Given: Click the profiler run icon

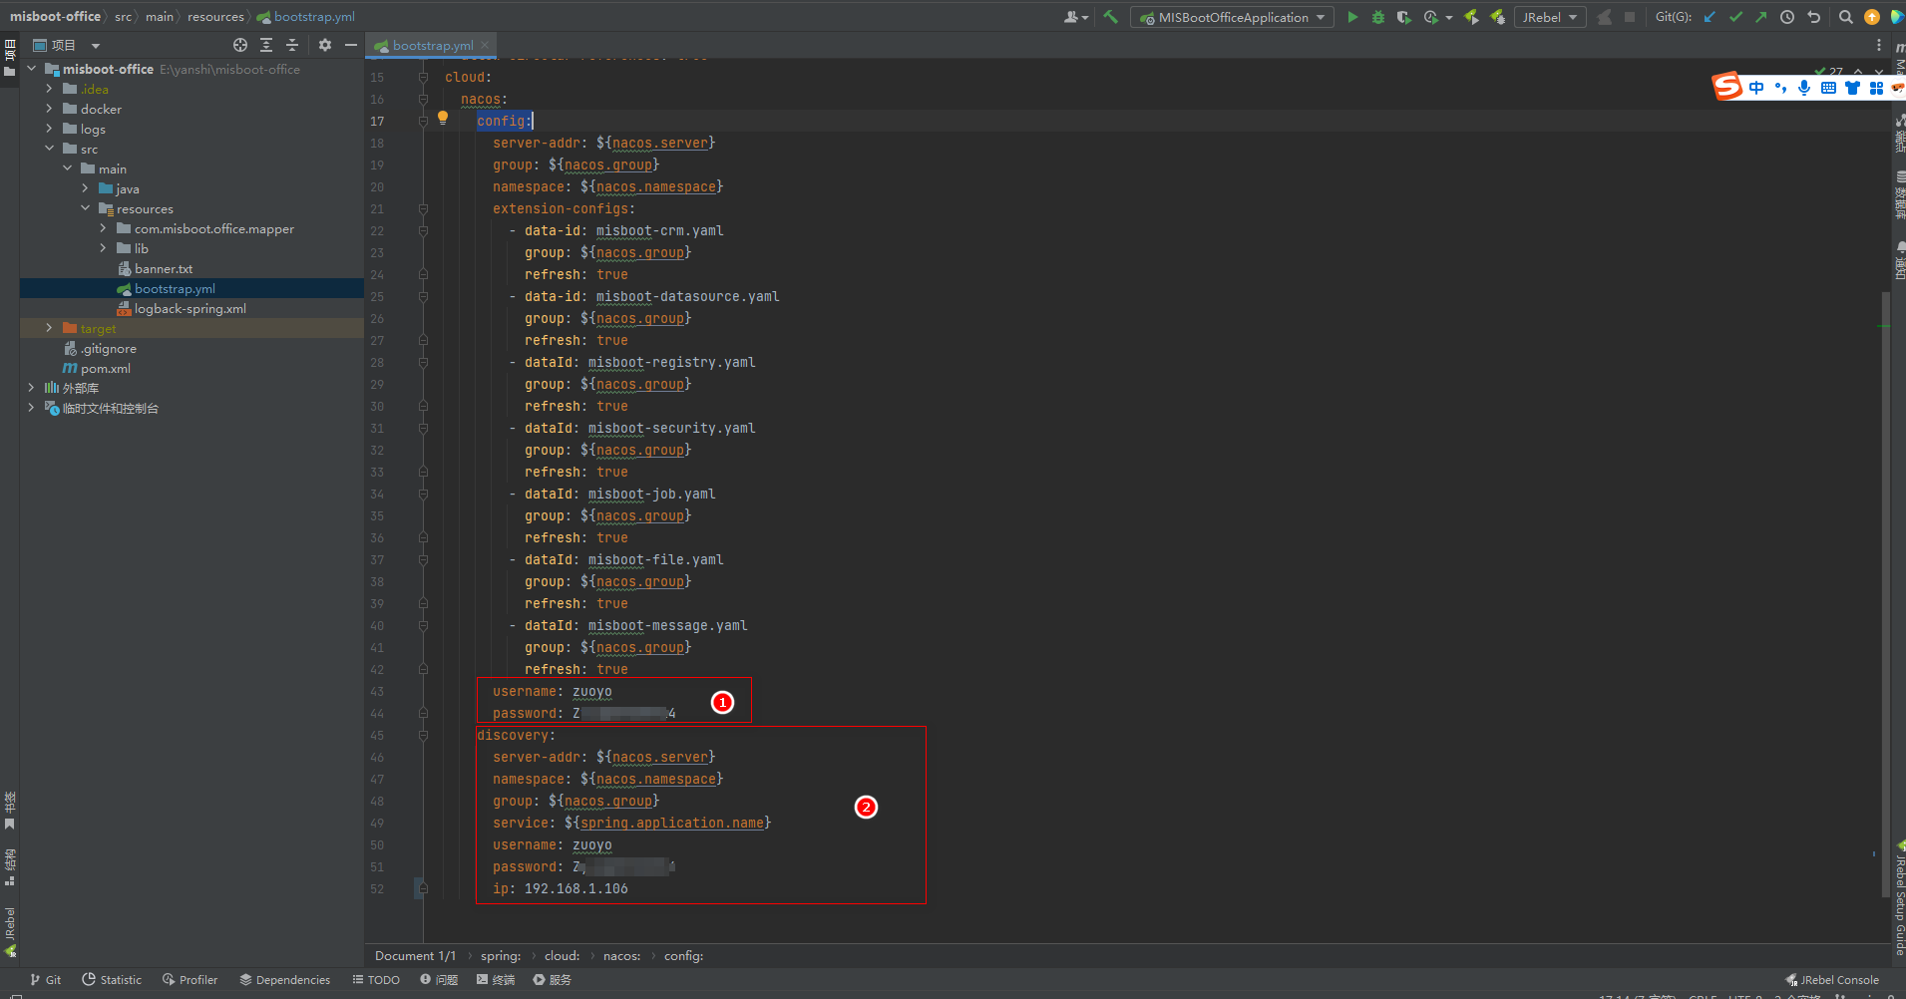Looking at the screenshot, I should tap(1431, 17).
